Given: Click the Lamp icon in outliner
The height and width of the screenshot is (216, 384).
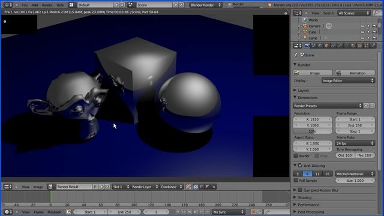Looking at the screenshot, I should pos(305,38).
